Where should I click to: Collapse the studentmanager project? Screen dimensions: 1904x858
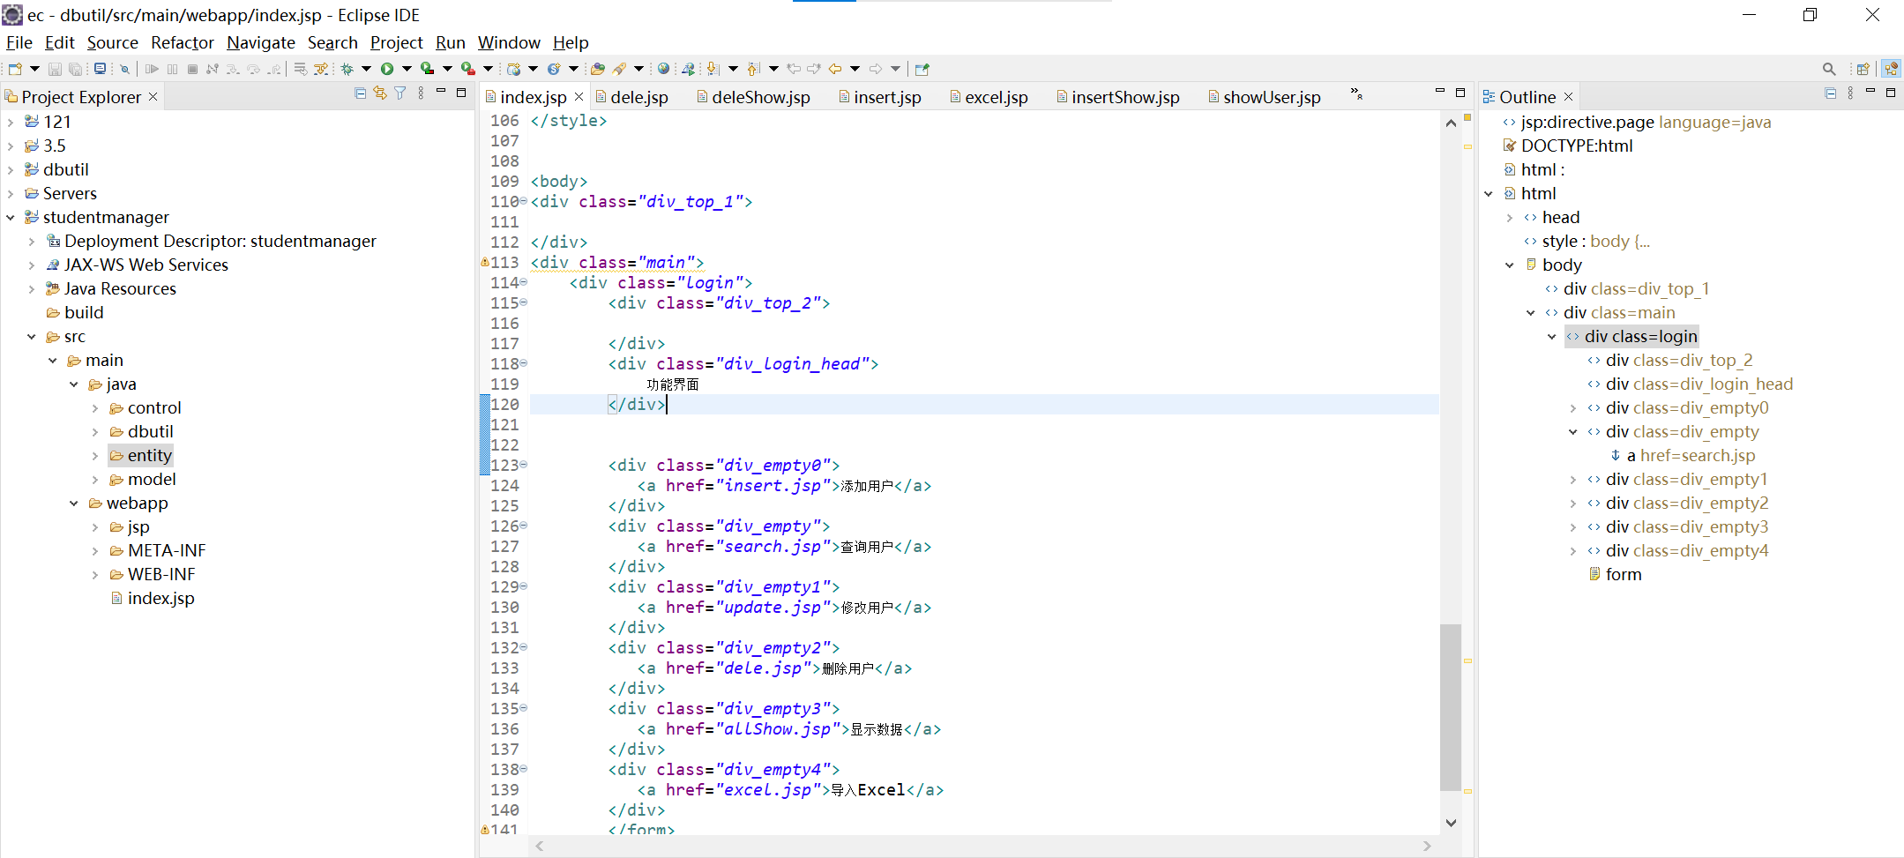coord(11,217)
